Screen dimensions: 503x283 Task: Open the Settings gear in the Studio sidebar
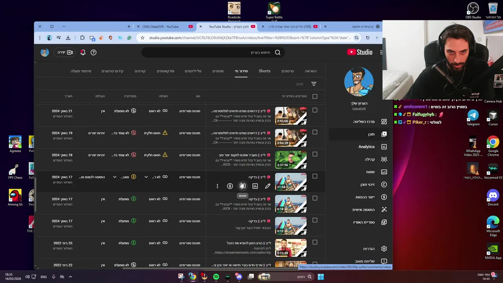(384, 248)
